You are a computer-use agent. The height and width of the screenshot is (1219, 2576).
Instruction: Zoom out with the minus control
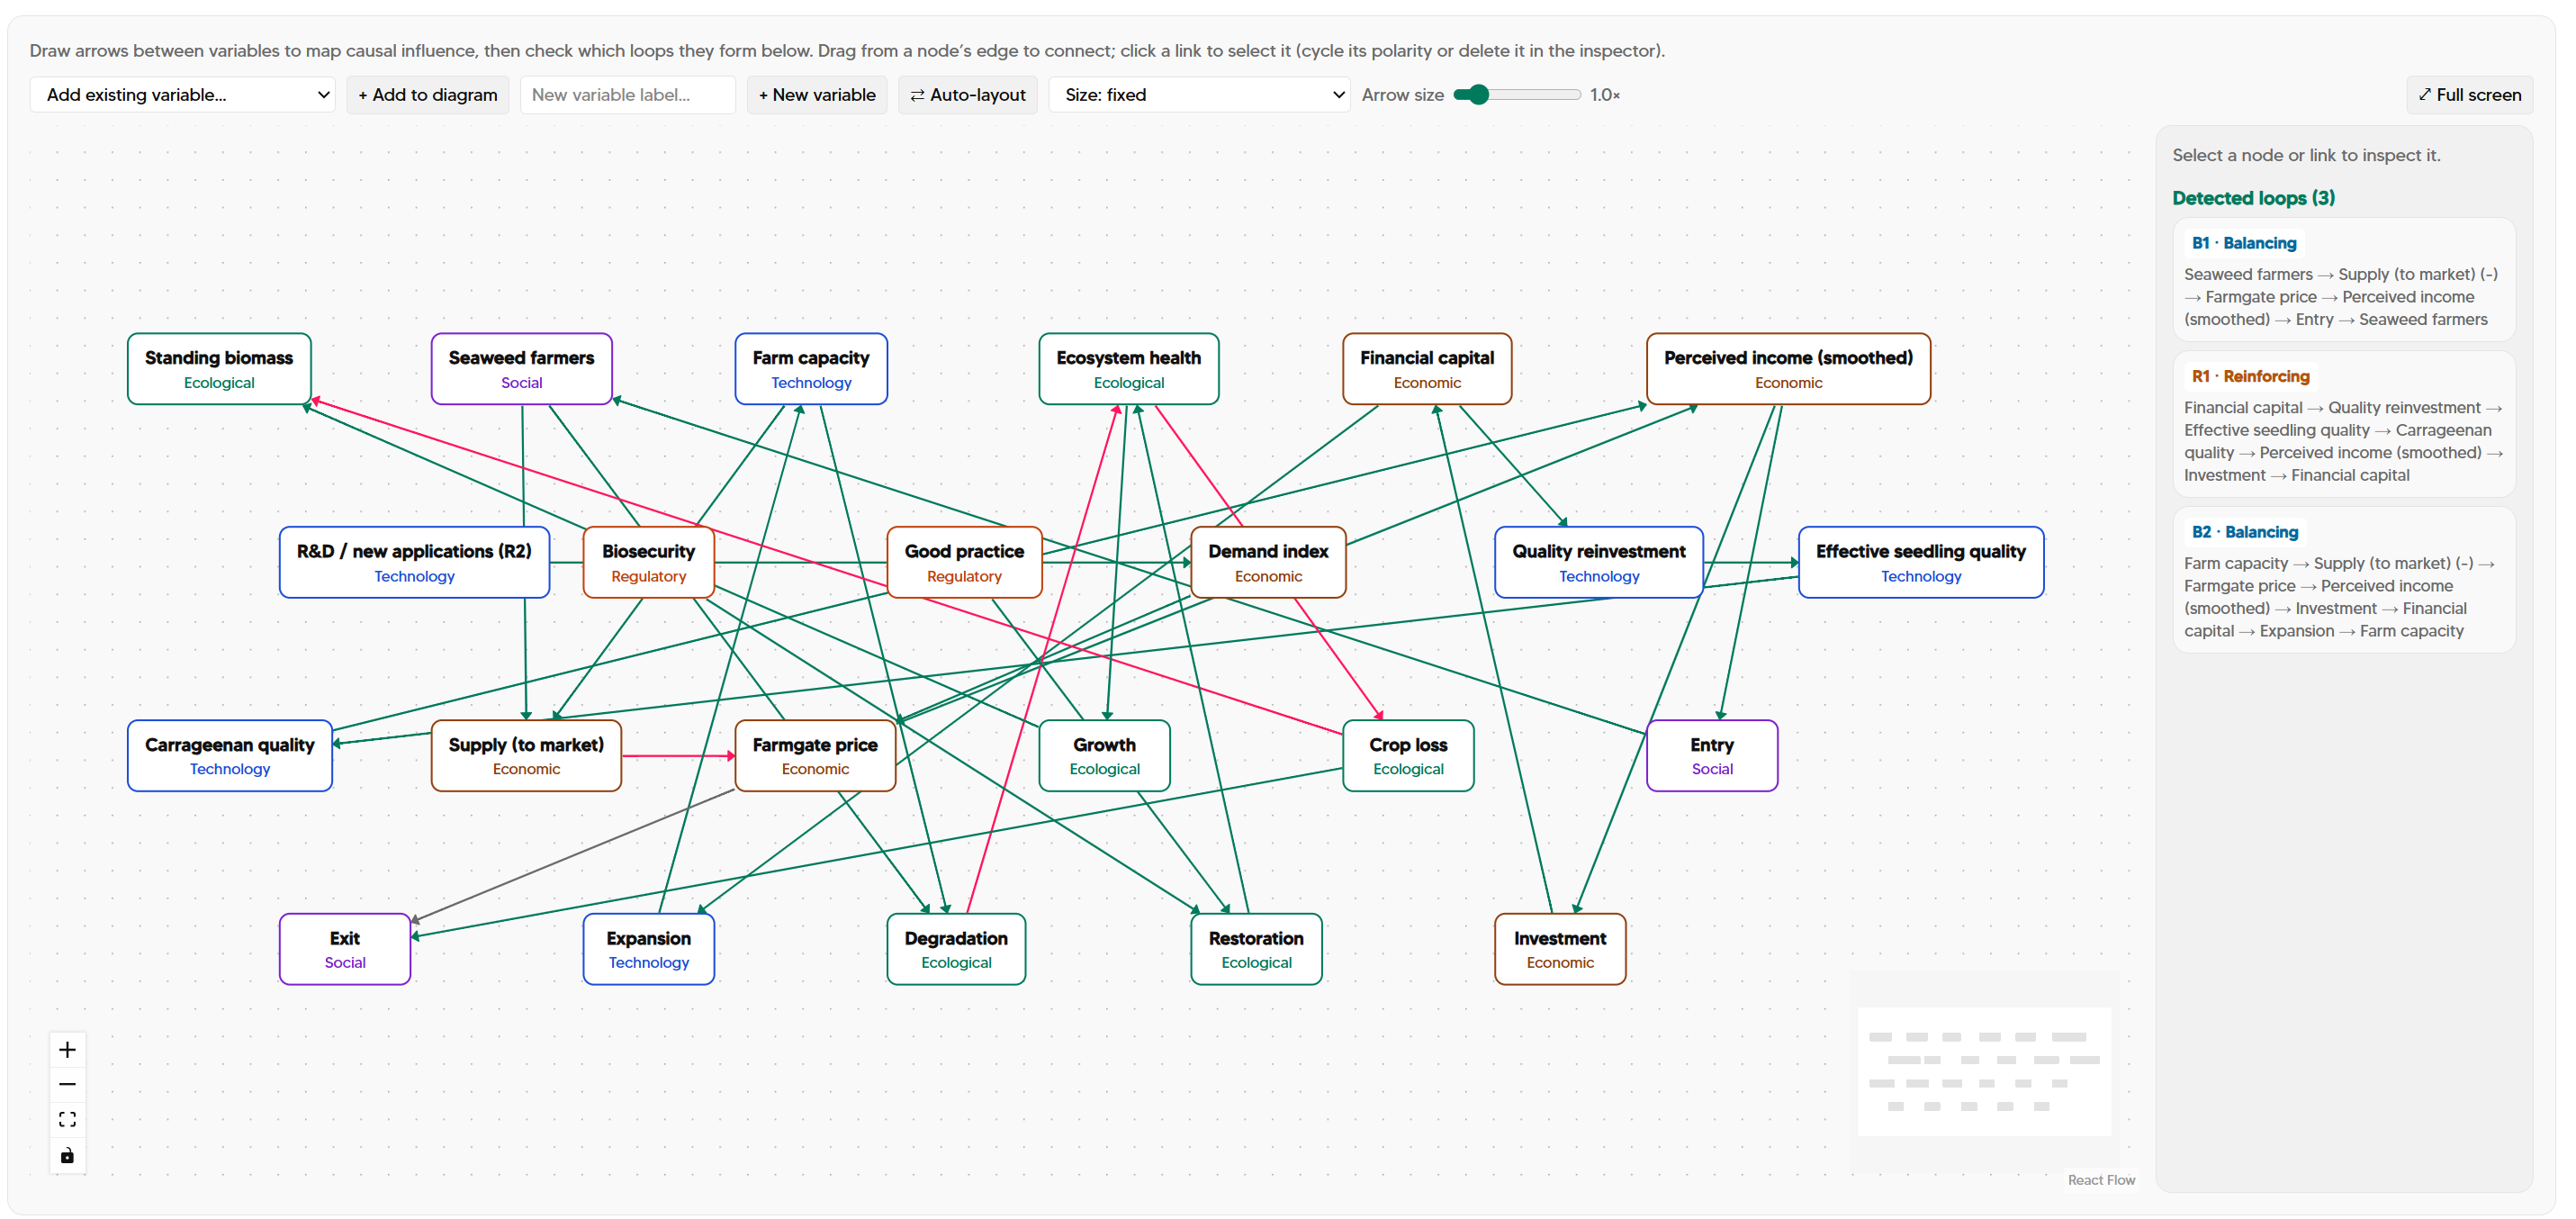click(x=67, y=1084)
